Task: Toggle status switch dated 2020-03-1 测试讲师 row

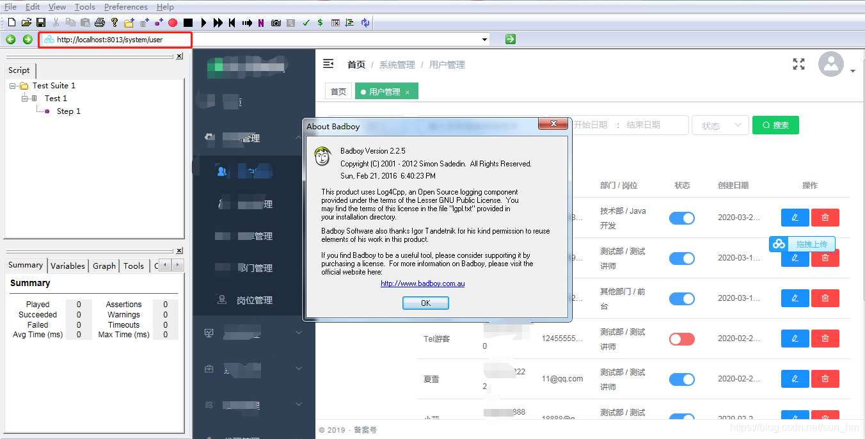Action: coord(682,258)
